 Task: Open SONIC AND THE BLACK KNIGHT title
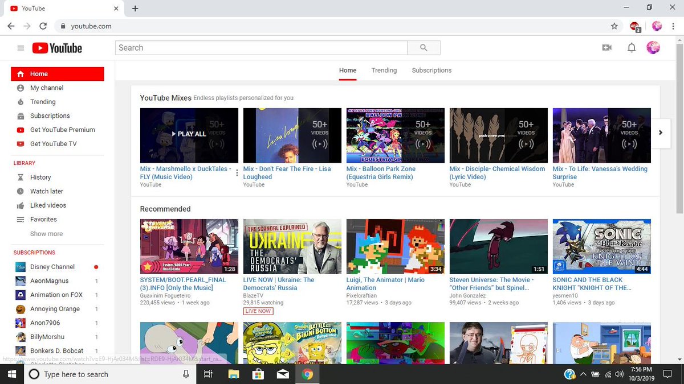point(593,284)
